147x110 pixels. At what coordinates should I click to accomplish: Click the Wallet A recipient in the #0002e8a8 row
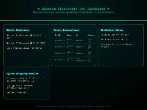click(x=80, y=53)
